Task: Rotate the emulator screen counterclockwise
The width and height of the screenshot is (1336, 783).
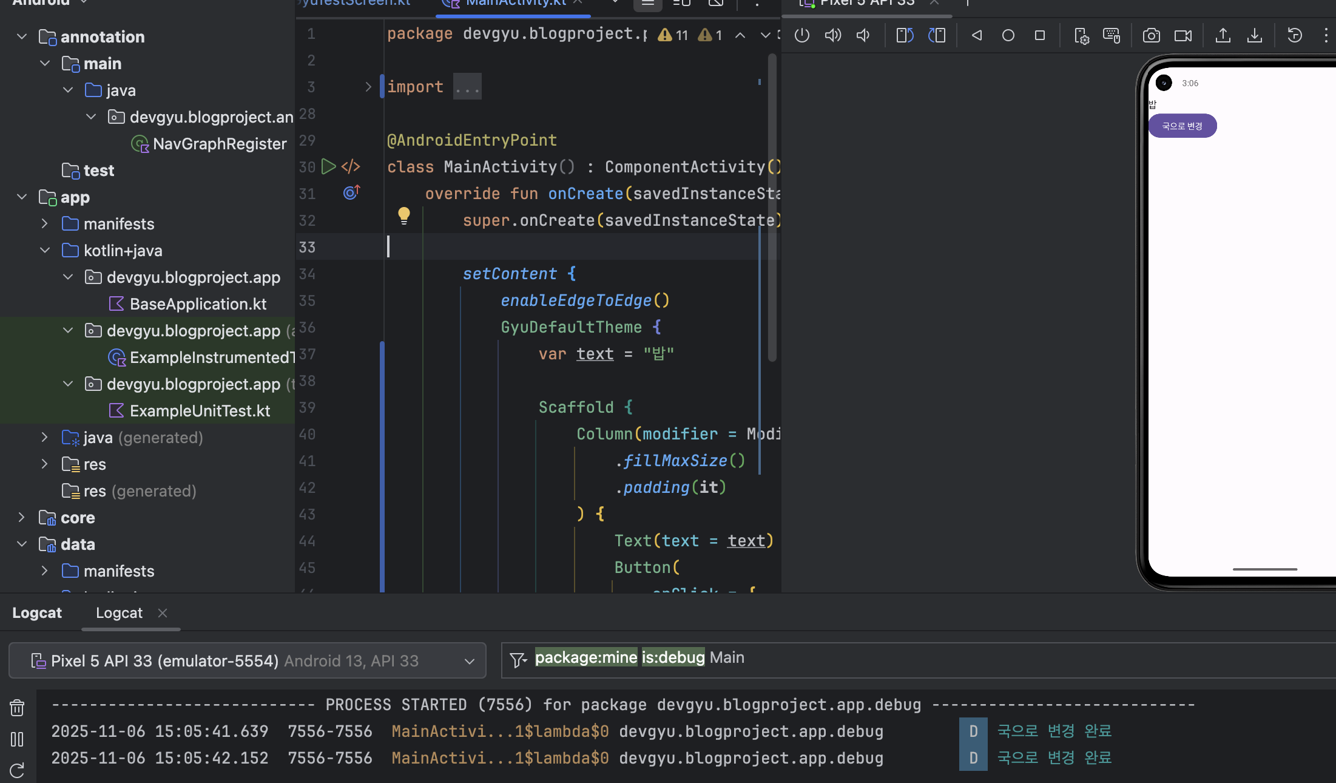Action: click(904, 35)
